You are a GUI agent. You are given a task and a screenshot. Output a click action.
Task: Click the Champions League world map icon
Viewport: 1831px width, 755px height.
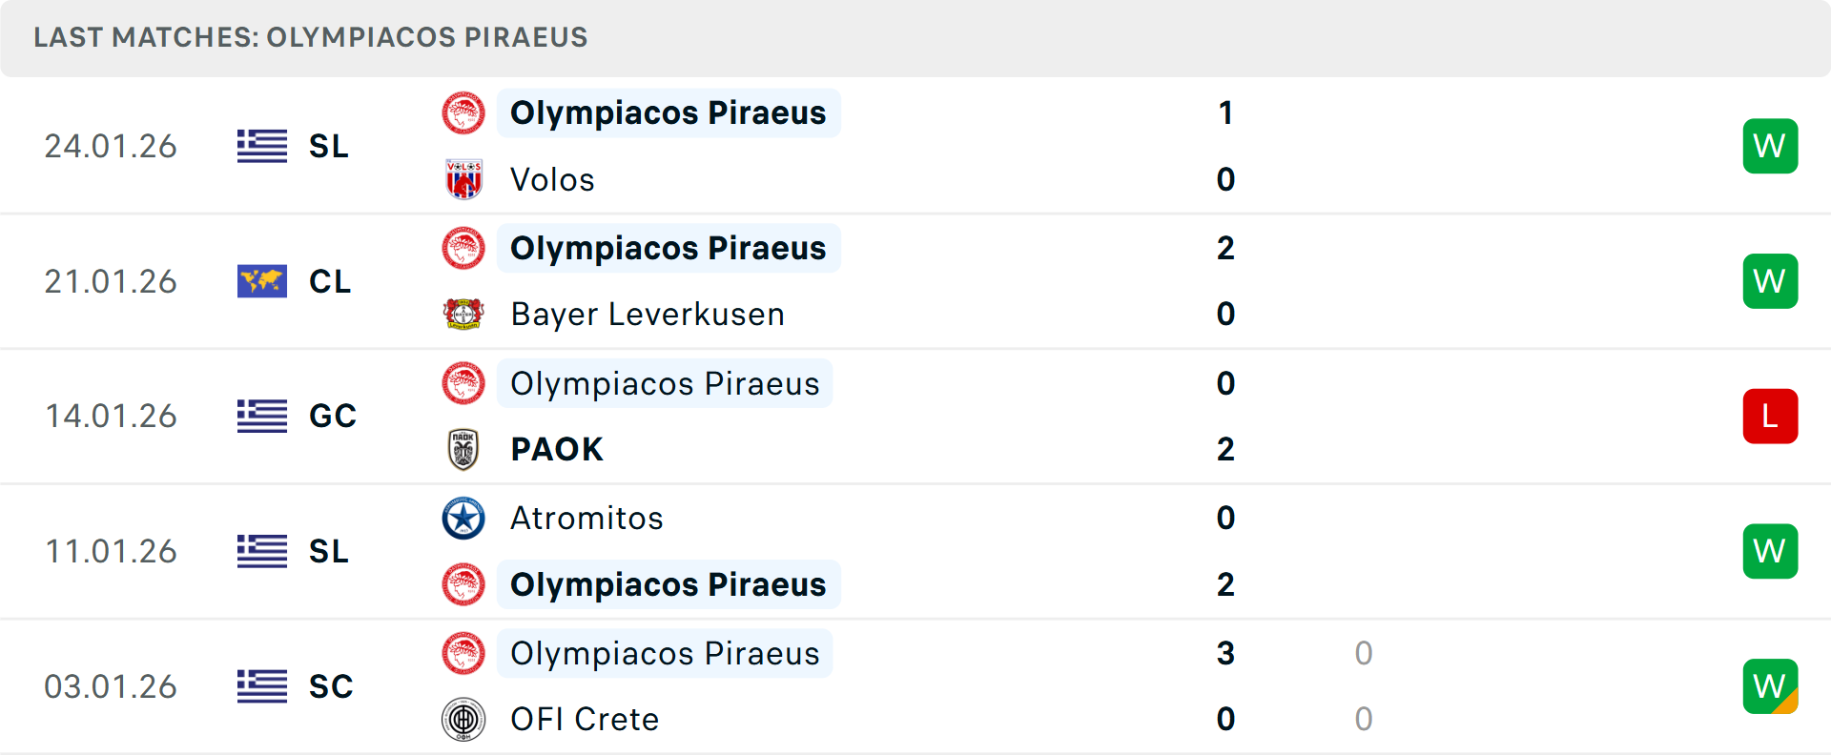pyautogui.click(x=261, y=281)
